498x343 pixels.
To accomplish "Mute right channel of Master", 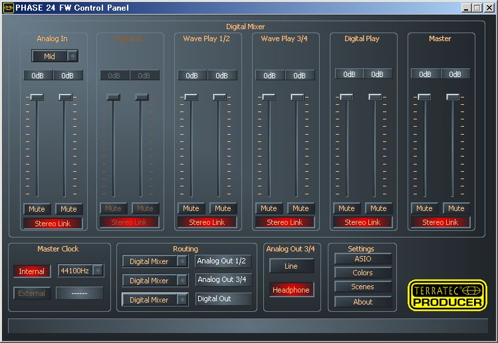I will tap(456, 208).
